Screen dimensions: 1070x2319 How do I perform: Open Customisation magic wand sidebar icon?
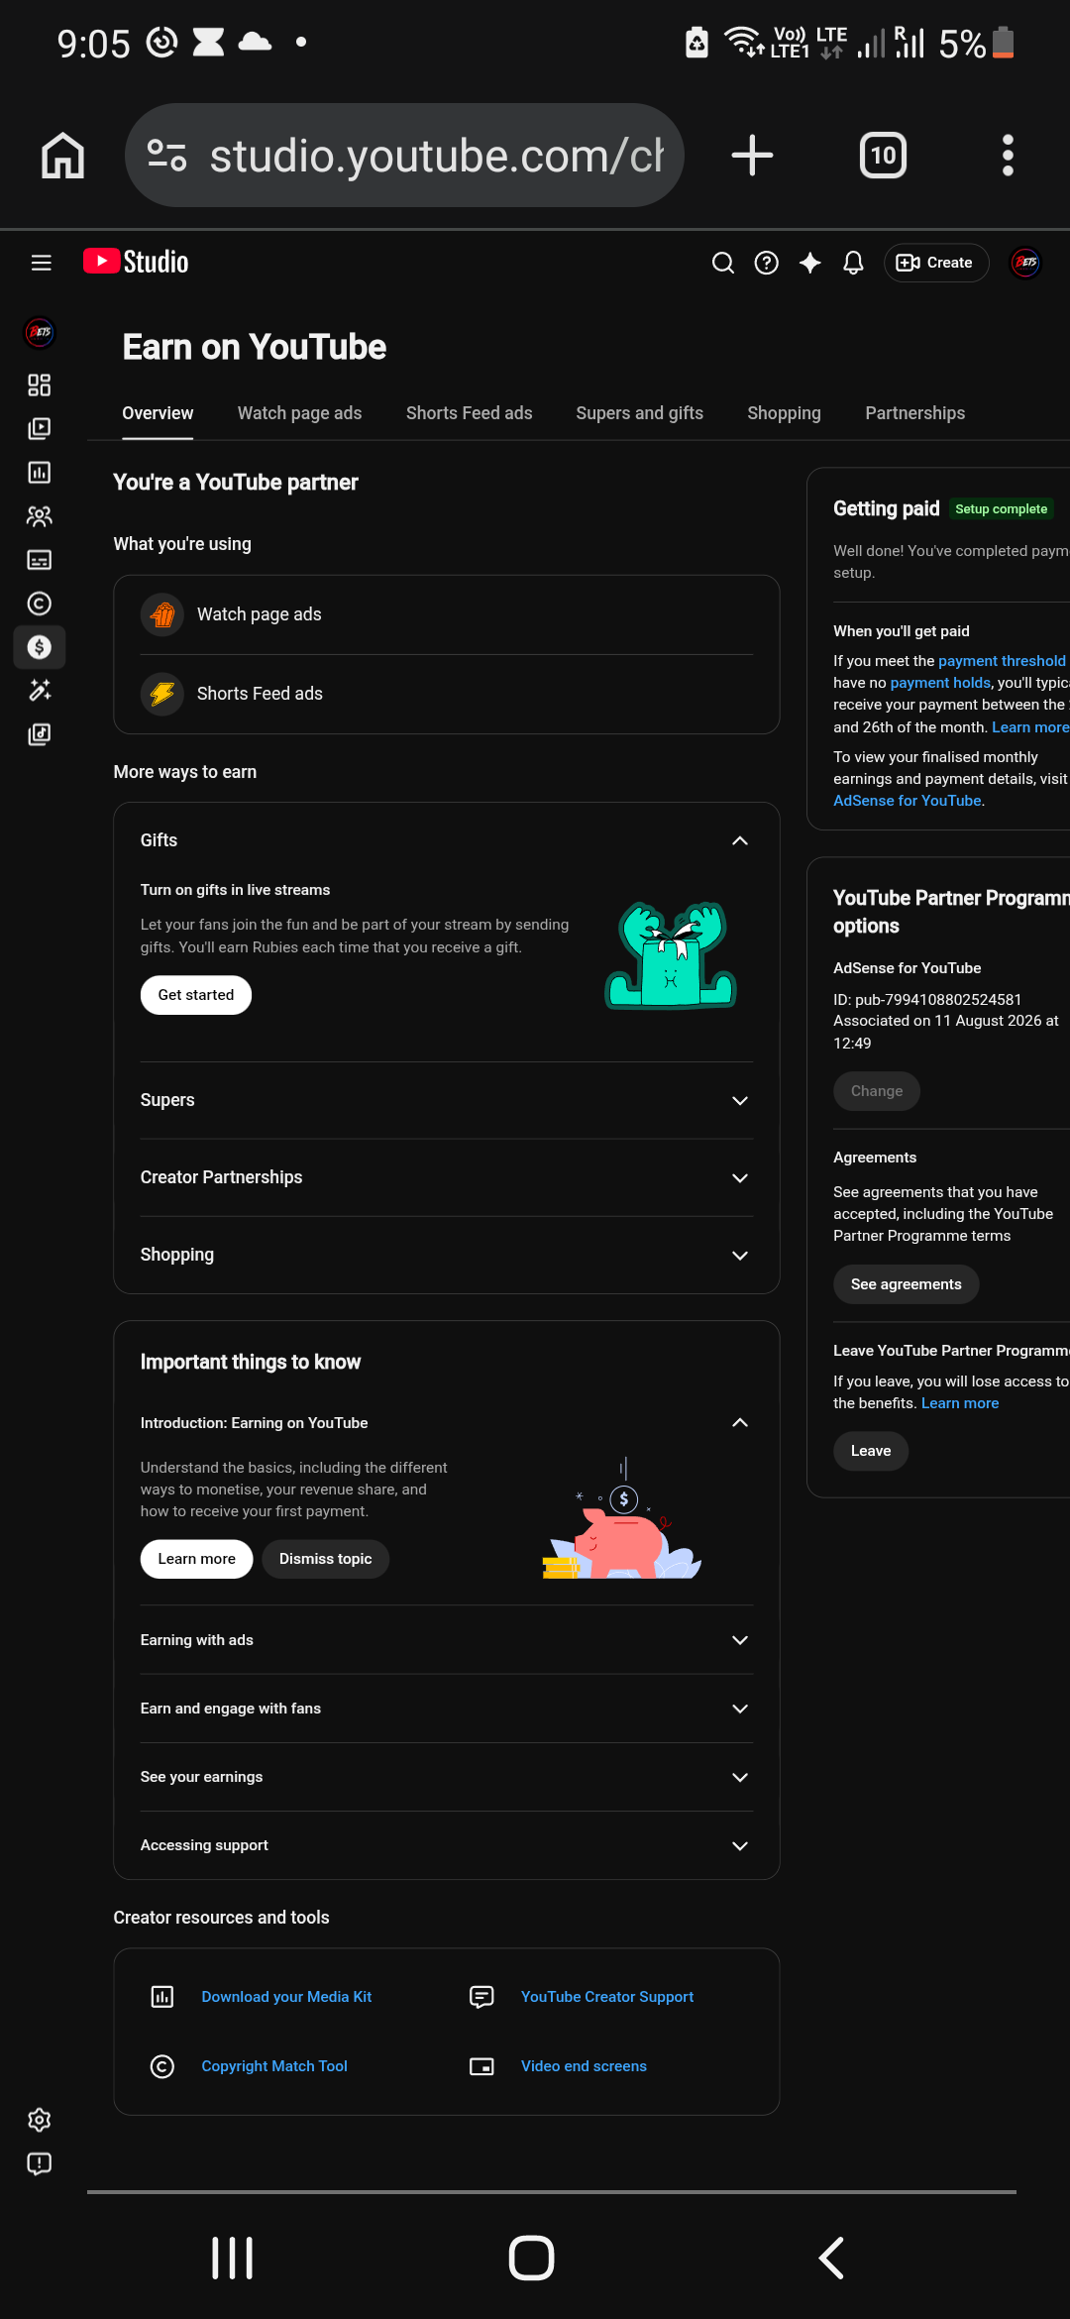(x=40, y=691)
